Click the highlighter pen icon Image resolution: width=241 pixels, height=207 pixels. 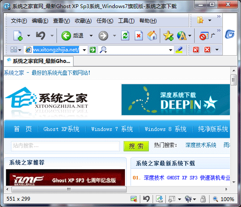point(179,50)
